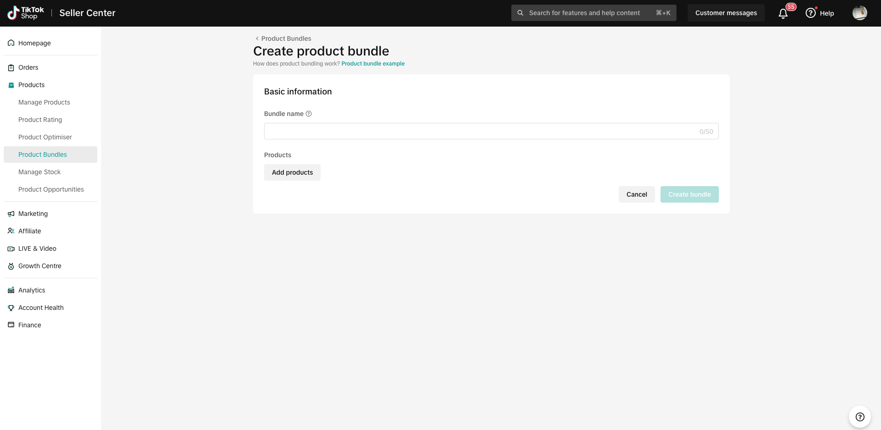
Task: Click the Homepage house icon
Action: 11,43
